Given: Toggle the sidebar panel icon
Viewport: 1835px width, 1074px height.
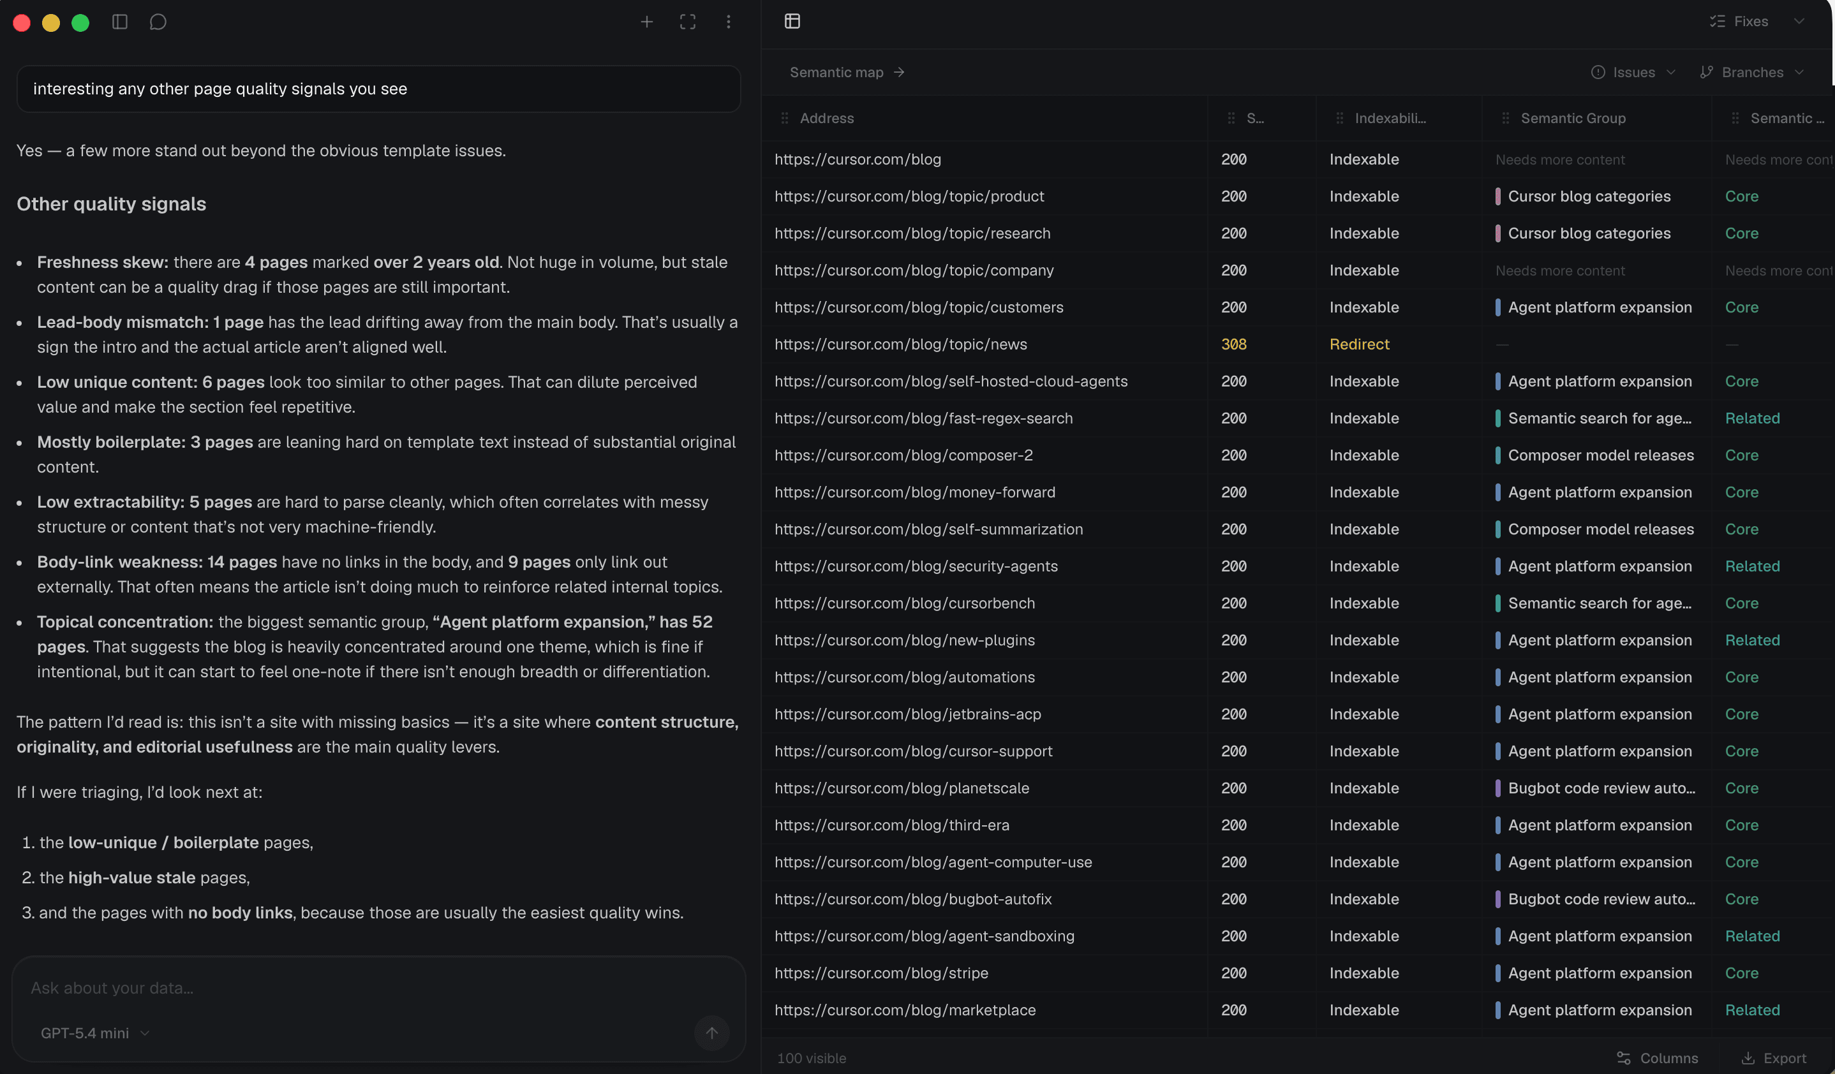Looking at the screenshot, I should click(120, 22).
